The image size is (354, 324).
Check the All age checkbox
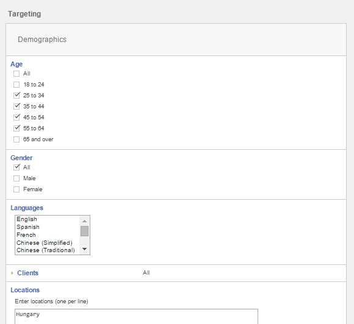(16, 74)
